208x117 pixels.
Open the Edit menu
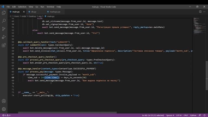pos(14,7)
